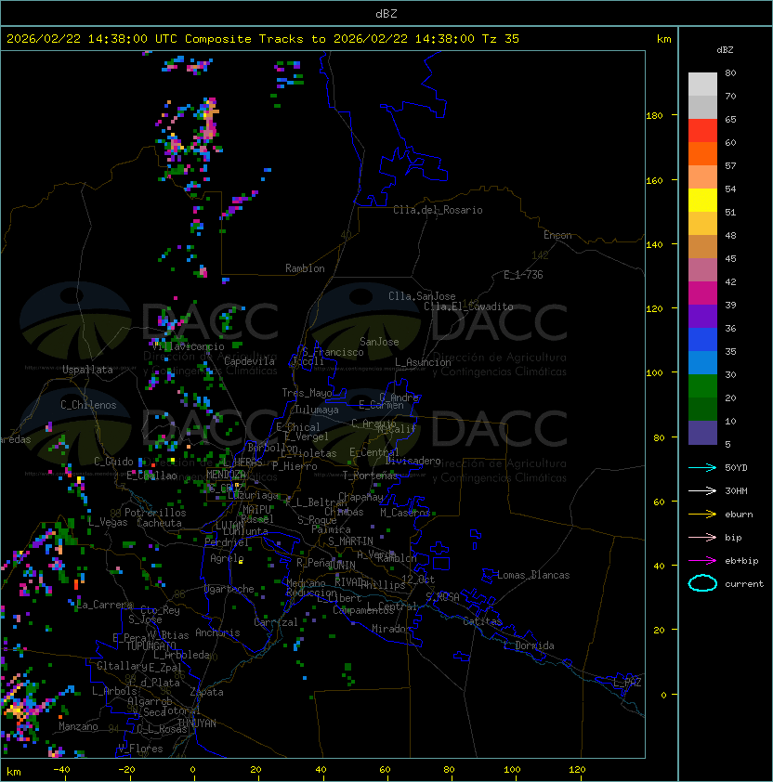Click the 'Ugarteche' map label

[x=229, y=589]
